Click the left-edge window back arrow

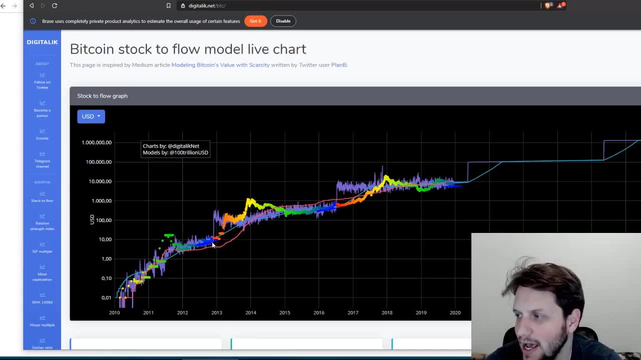click(x=3, y=5)
